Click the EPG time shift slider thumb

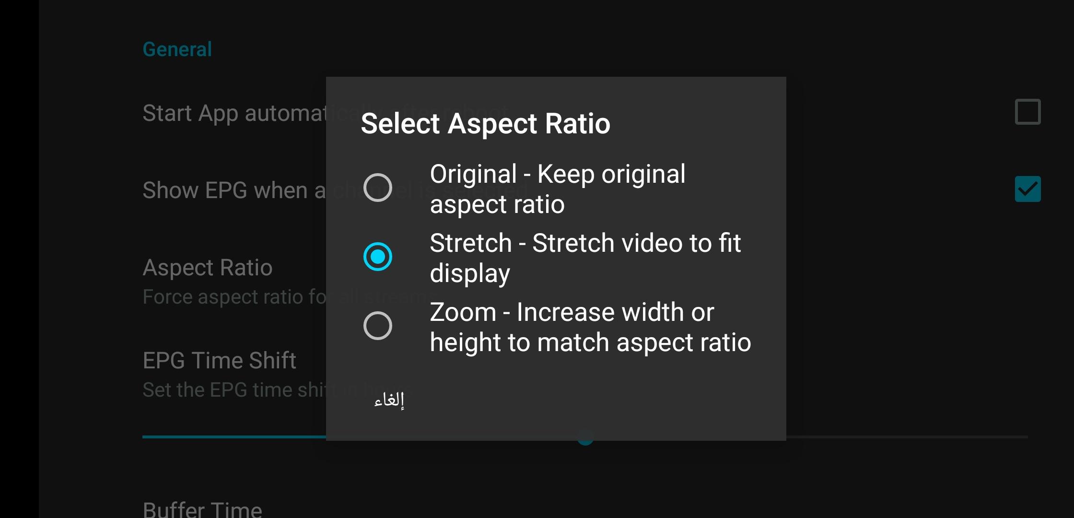(585, 437)
